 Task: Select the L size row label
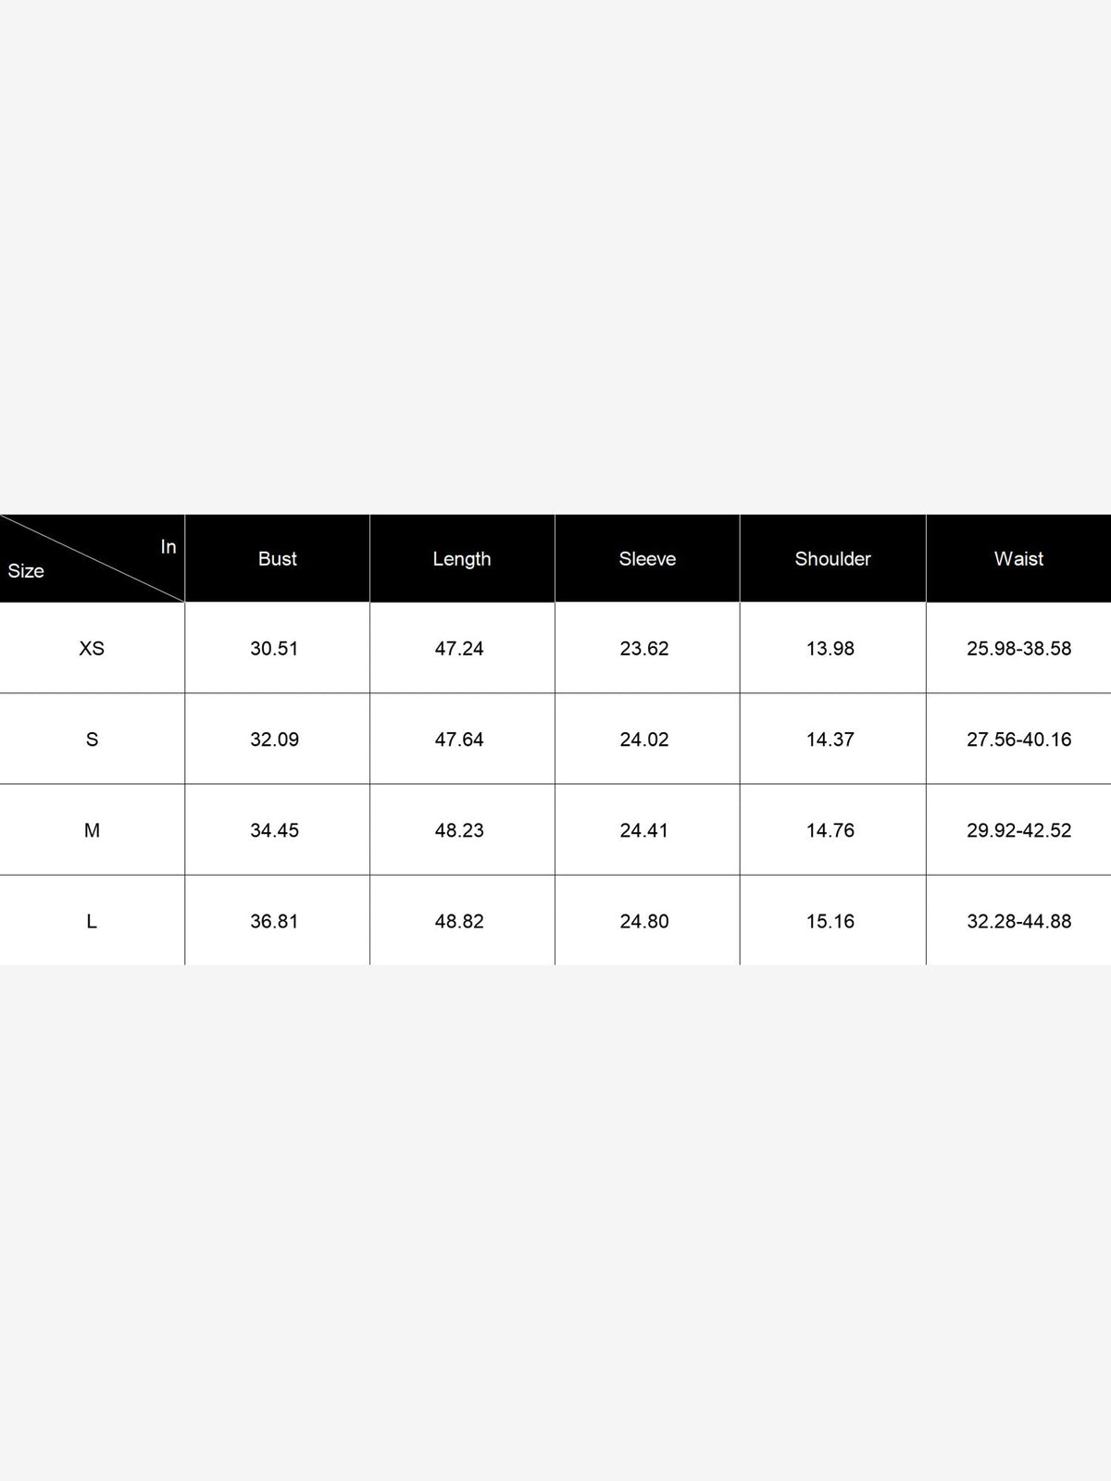tap(92, 921)
